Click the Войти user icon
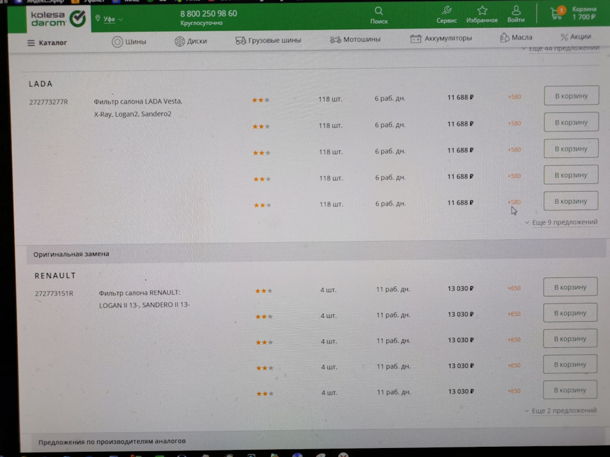Viewport: 610px width, 457px height. click(x=516, y=10)
